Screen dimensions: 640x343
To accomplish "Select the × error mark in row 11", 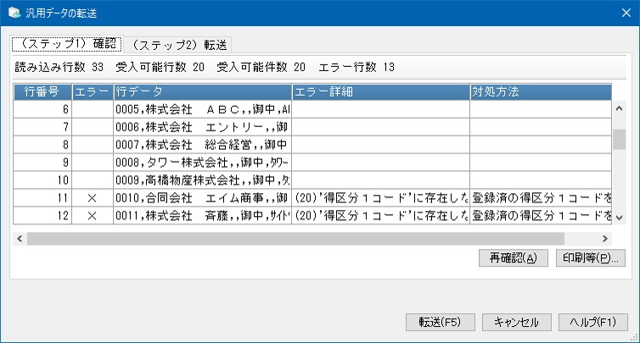I will 93,197.
